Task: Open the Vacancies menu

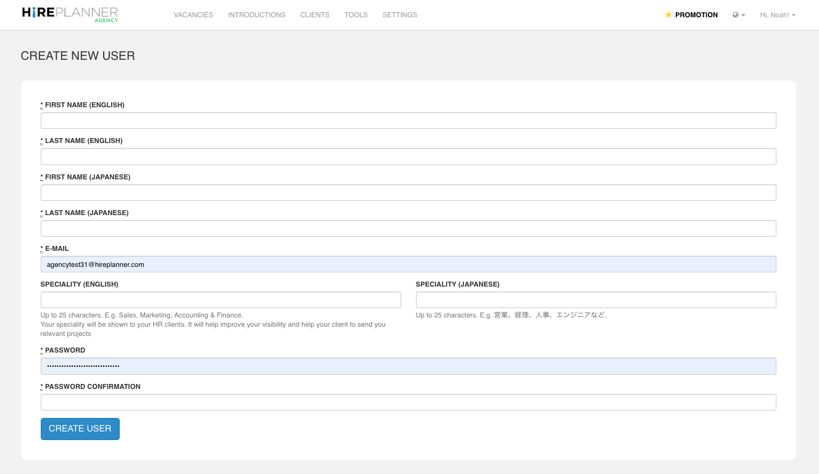Action: tap(193, 15)
